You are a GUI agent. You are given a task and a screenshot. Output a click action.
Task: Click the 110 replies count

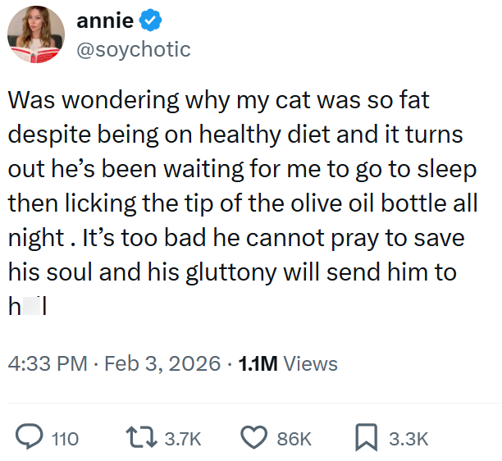coord(66,439)
